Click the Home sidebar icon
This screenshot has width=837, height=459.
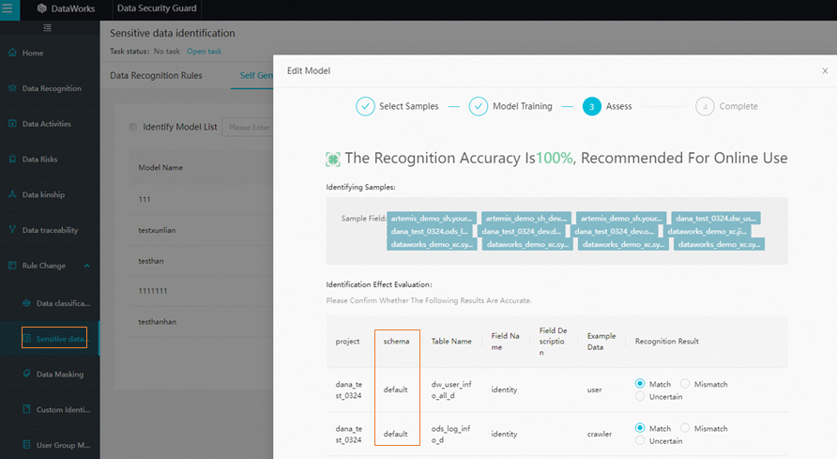[12, 53]
